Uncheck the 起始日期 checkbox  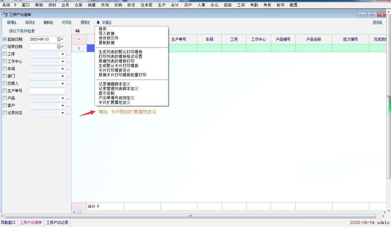pyautogui.click(x=5, y=39)
